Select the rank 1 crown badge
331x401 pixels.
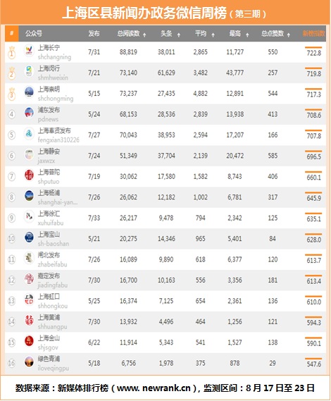coord(12,52)
